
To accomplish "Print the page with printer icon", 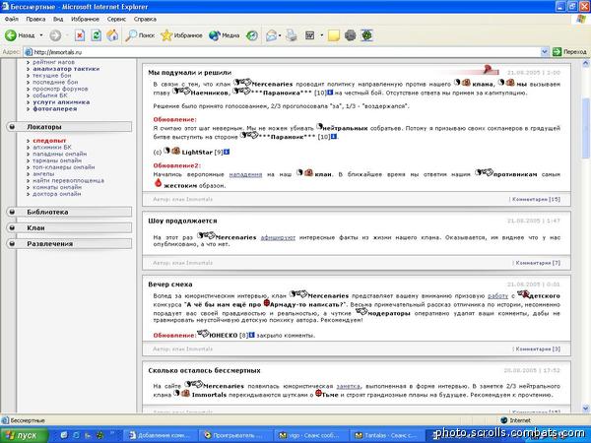I will tap(292, 35).
